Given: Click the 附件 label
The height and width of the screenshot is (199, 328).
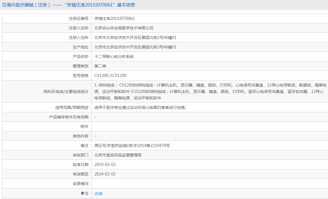Looking at the screenshot, I should (85, 127).
